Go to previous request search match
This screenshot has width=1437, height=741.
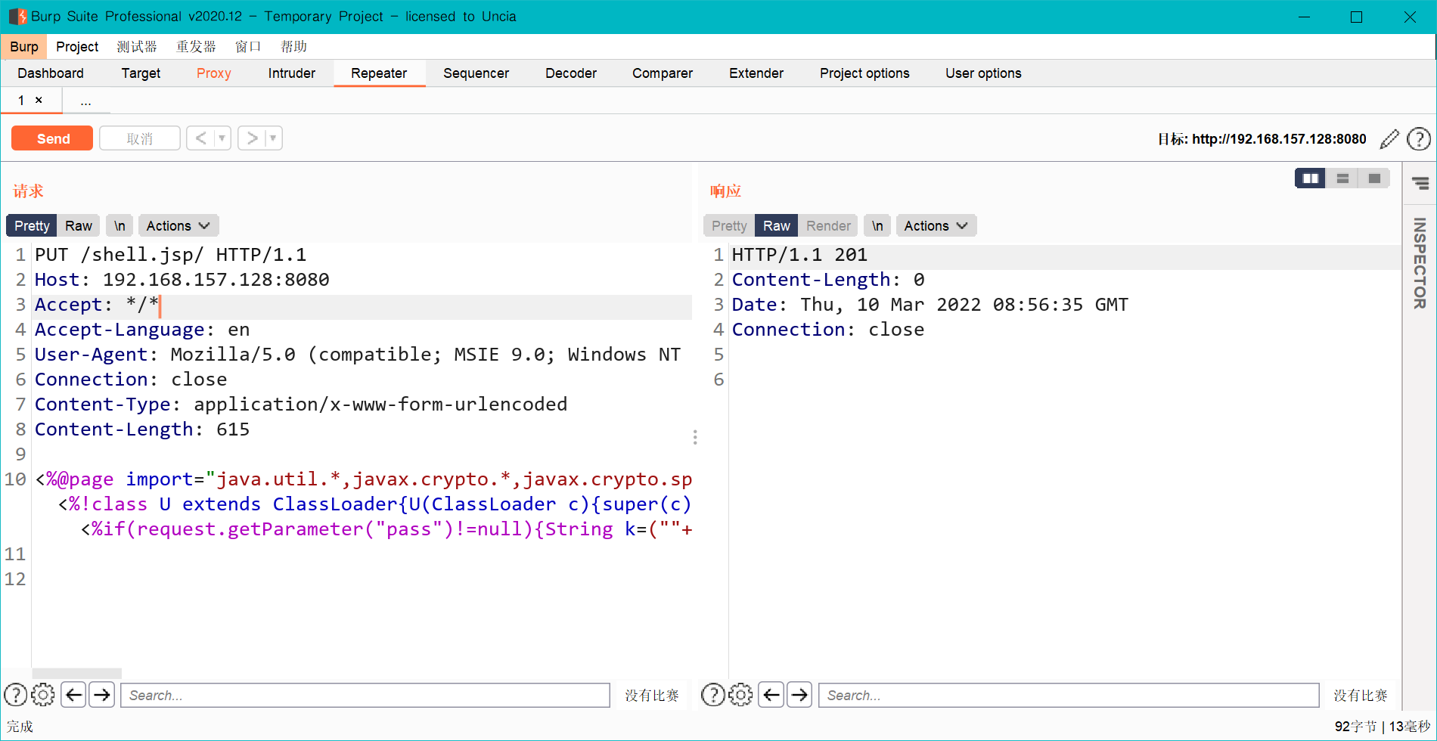coord(73,694)
